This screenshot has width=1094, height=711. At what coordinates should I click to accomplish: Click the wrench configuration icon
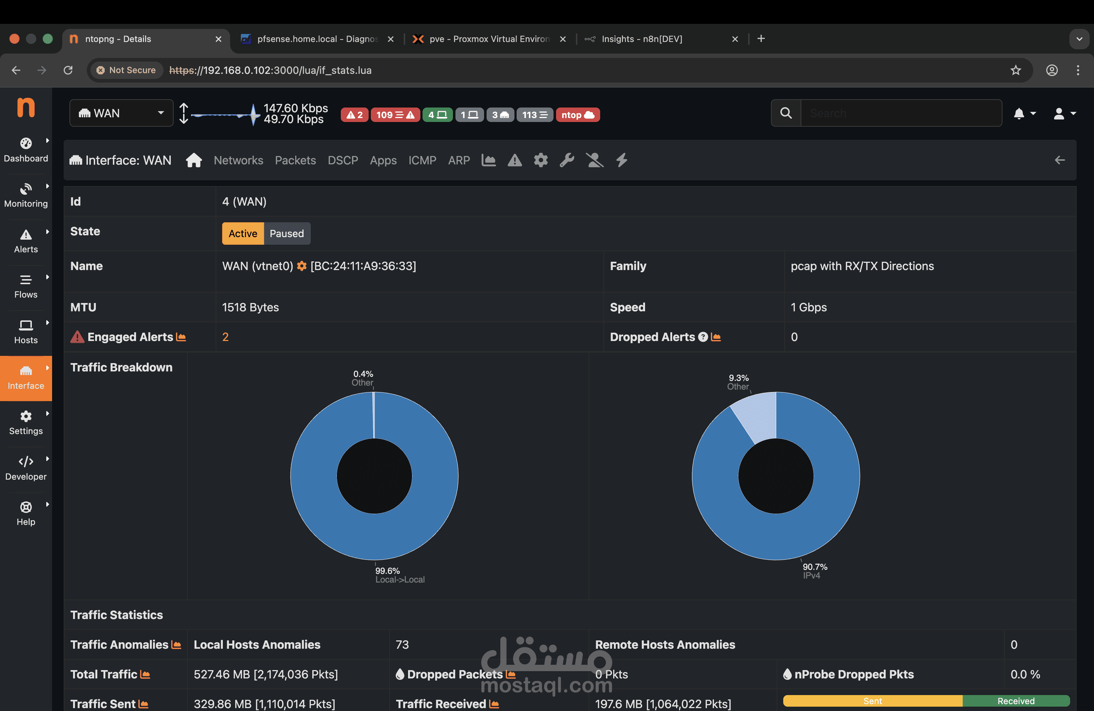tap(567, 160)
